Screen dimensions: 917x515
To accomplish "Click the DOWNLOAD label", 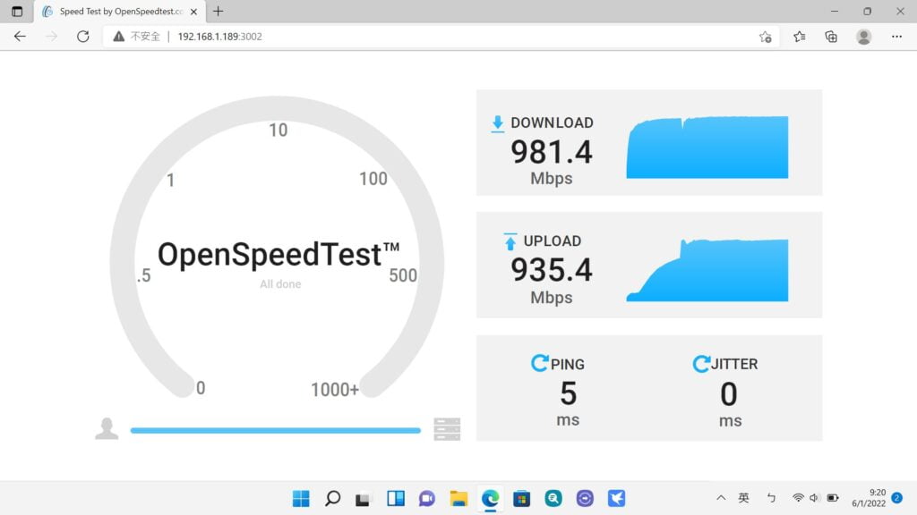I will 552,122.
